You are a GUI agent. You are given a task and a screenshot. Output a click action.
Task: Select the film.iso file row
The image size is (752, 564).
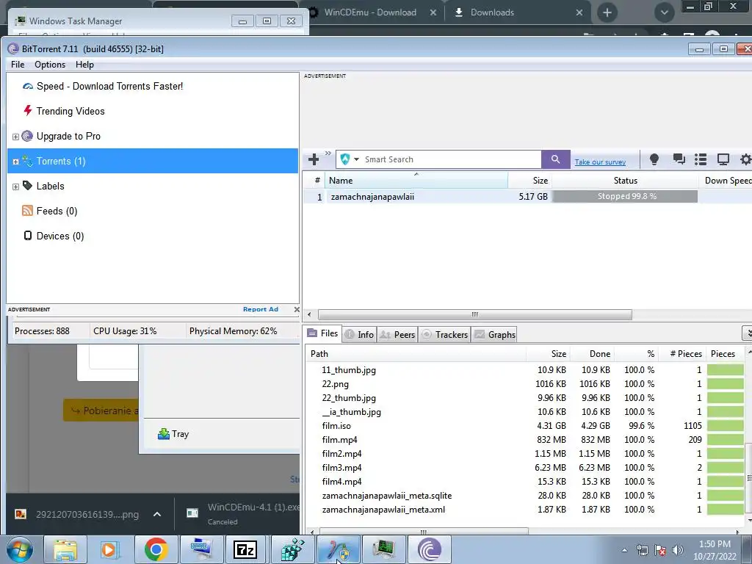tap(526, 425)
